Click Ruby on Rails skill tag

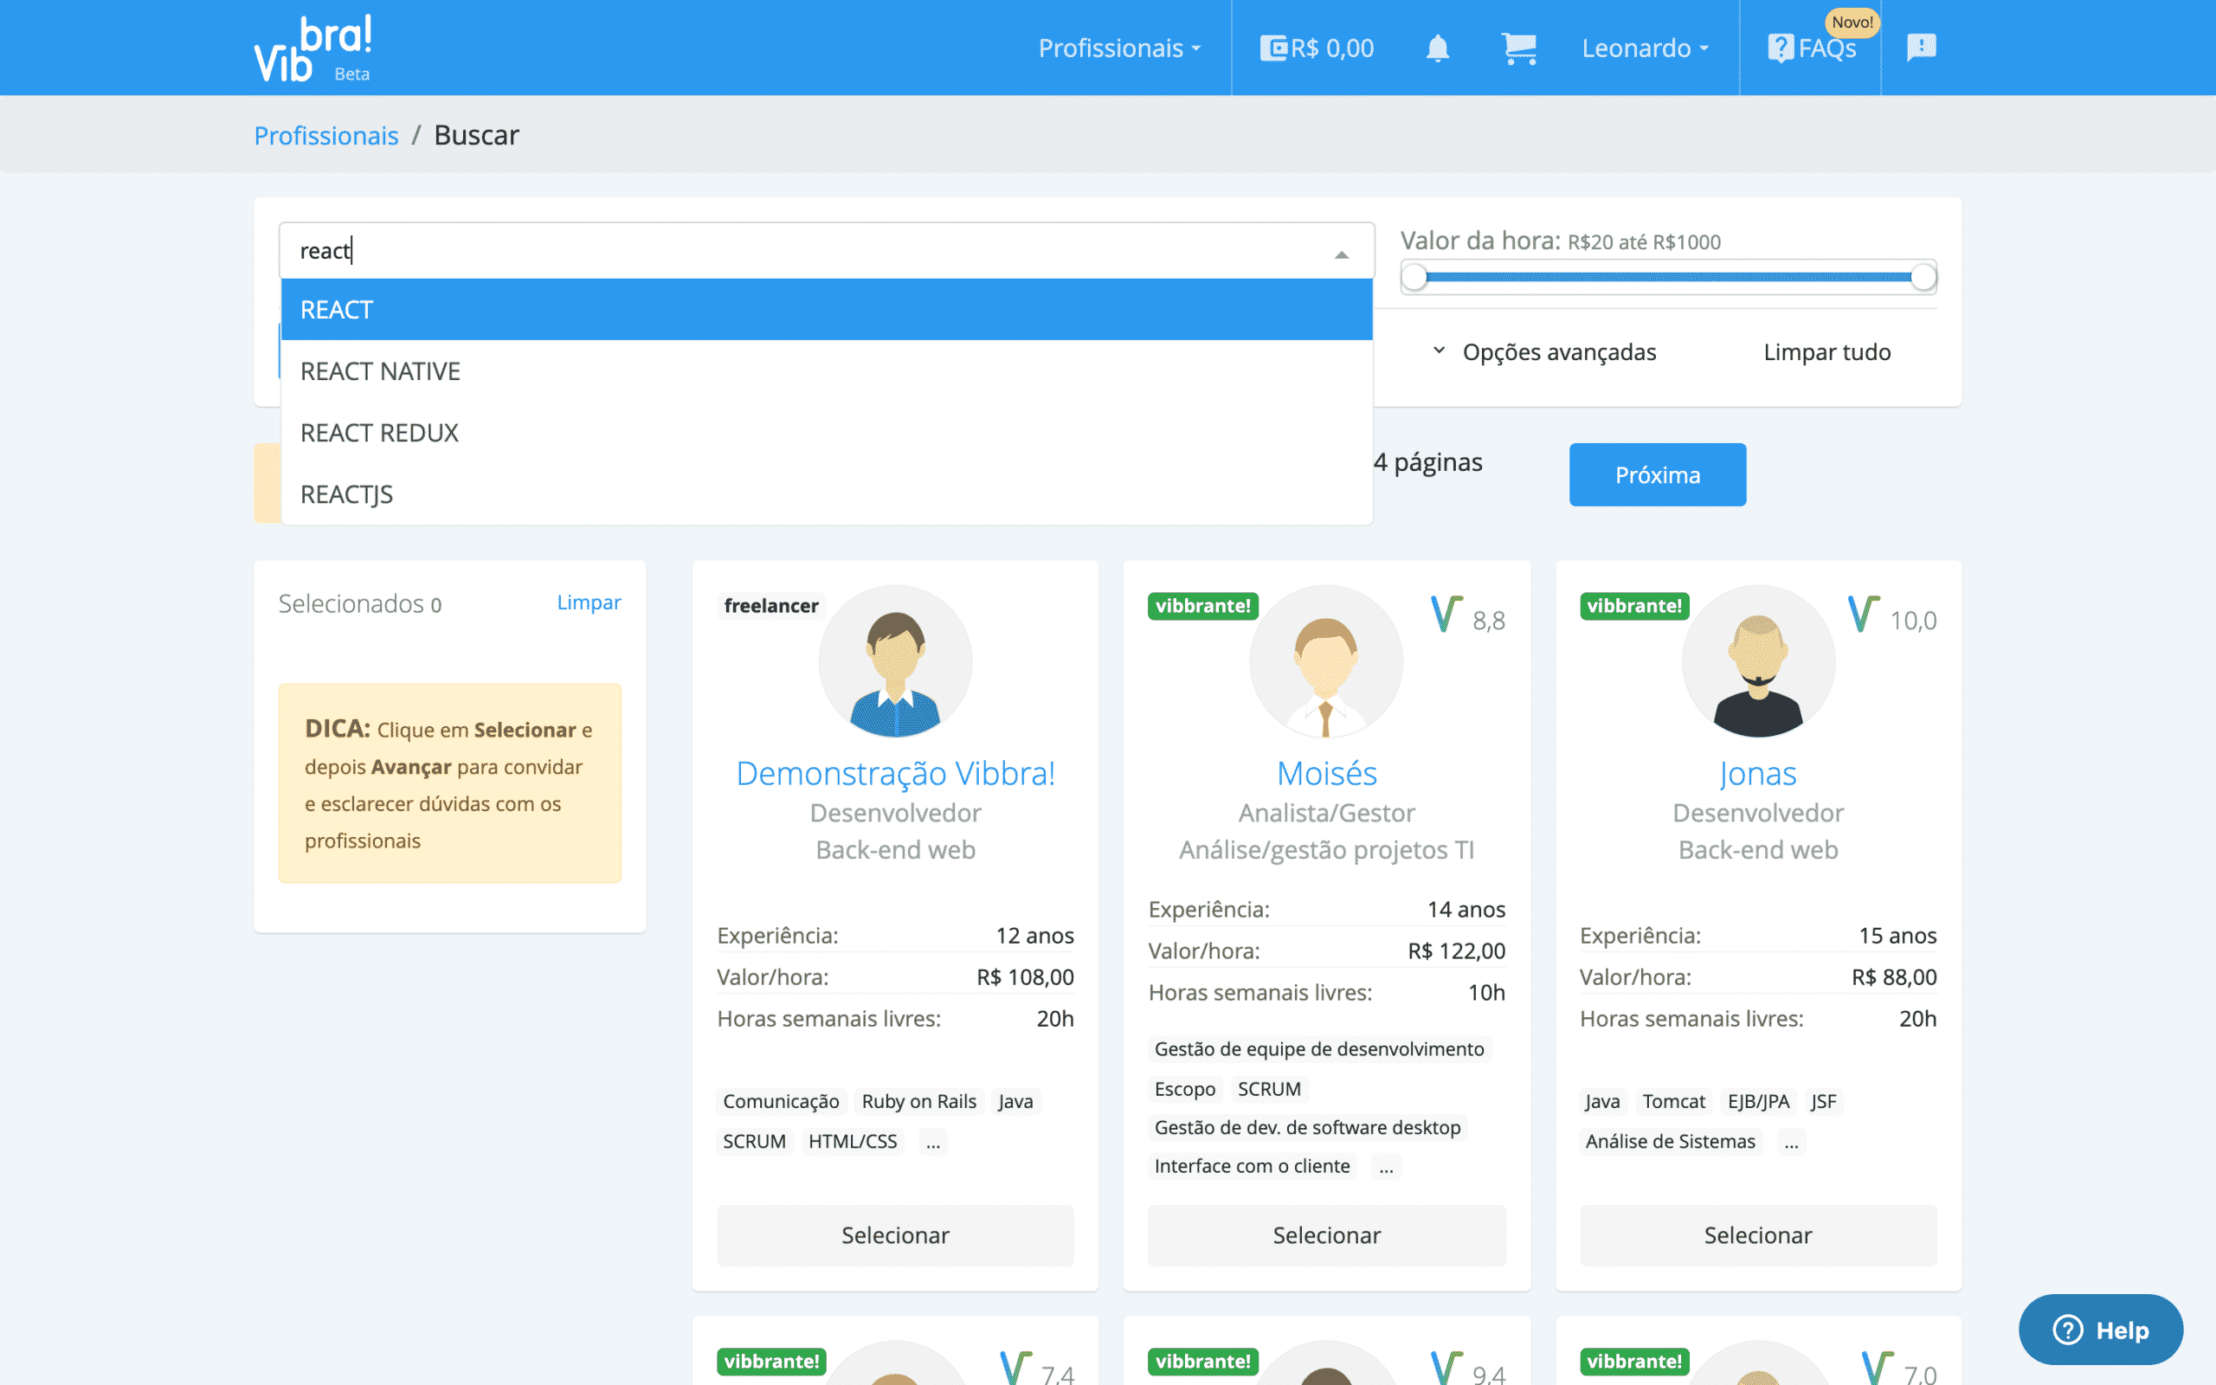(x=918, y=1101)
